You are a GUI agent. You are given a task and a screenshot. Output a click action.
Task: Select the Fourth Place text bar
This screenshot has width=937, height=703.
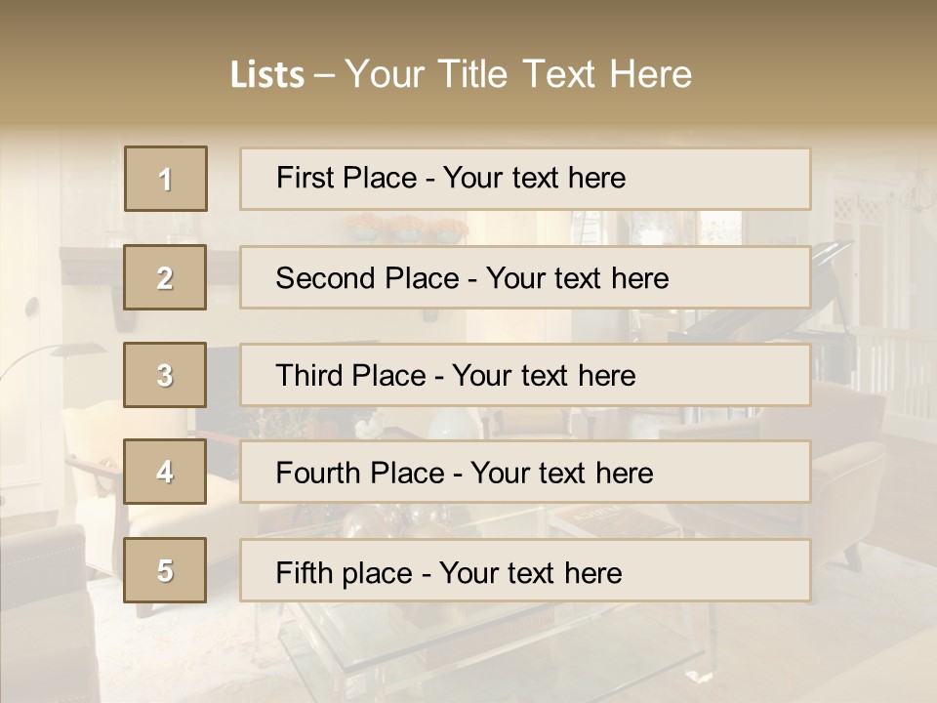pos(525,472)
